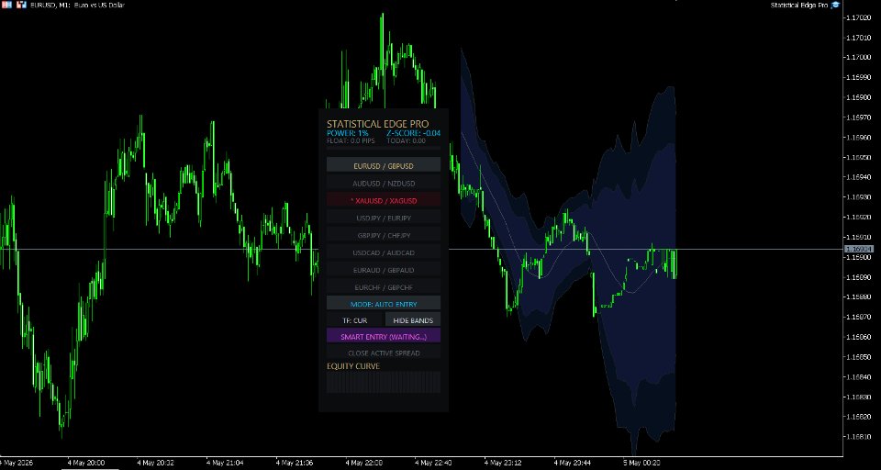Choose the USDCAD / AUDCAD pair
Image resolution: width=881 pixels, height=470 pixels.
click(x=384, y=252)
